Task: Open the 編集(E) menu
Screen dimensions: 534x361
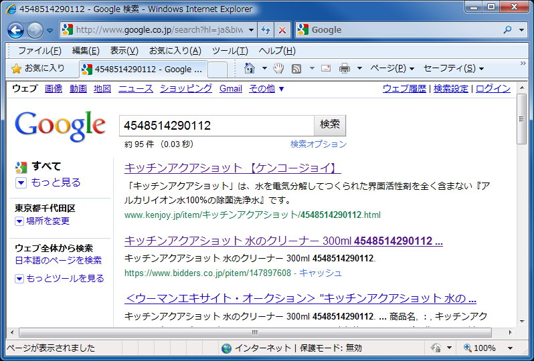Action: [x=86, y=51]
